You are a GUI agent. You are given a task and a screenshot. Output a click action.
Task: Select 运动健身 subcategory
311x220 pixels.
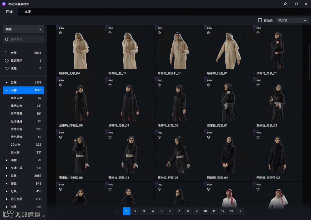tap(23, 121)
